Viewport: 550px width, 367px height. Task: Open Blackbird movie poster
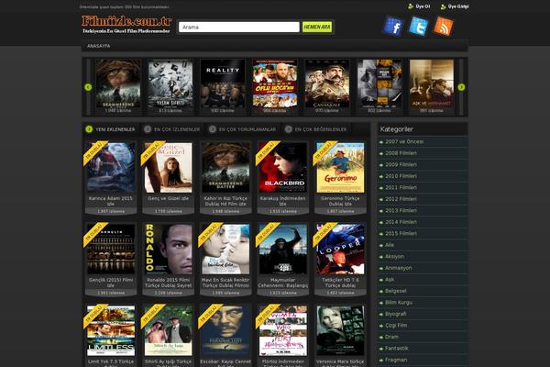tap(282, 168)
